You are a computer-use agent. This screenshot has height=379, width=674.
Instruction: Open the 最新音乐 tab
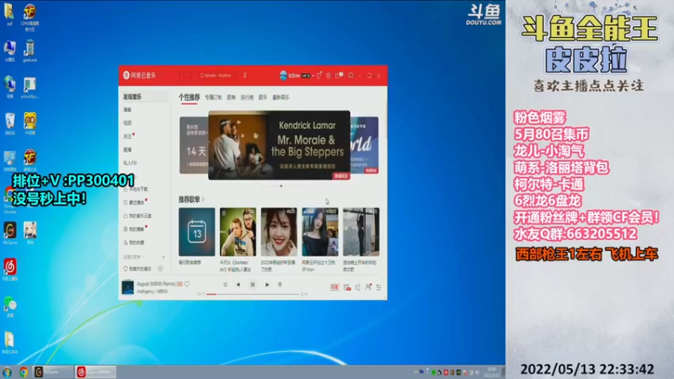click(281, 98)
